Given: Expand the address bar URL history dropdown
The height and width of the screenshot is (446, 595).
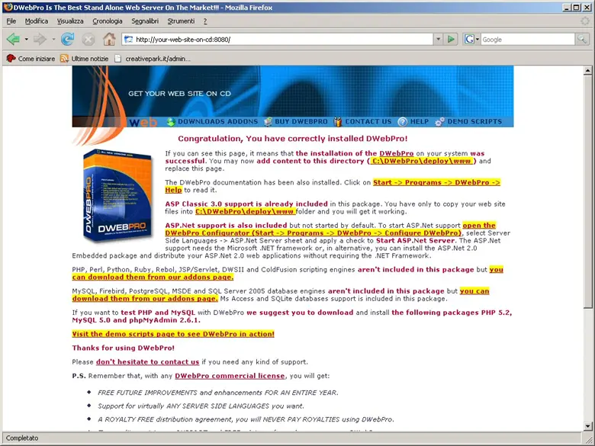Looking at the screenshot, I should pyautogui.click(x=439, y=39).
